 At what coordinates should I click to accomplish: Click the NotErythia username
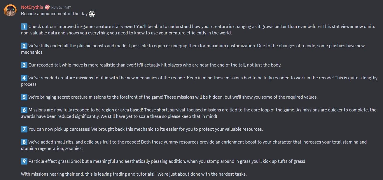[x=32, y=7]
